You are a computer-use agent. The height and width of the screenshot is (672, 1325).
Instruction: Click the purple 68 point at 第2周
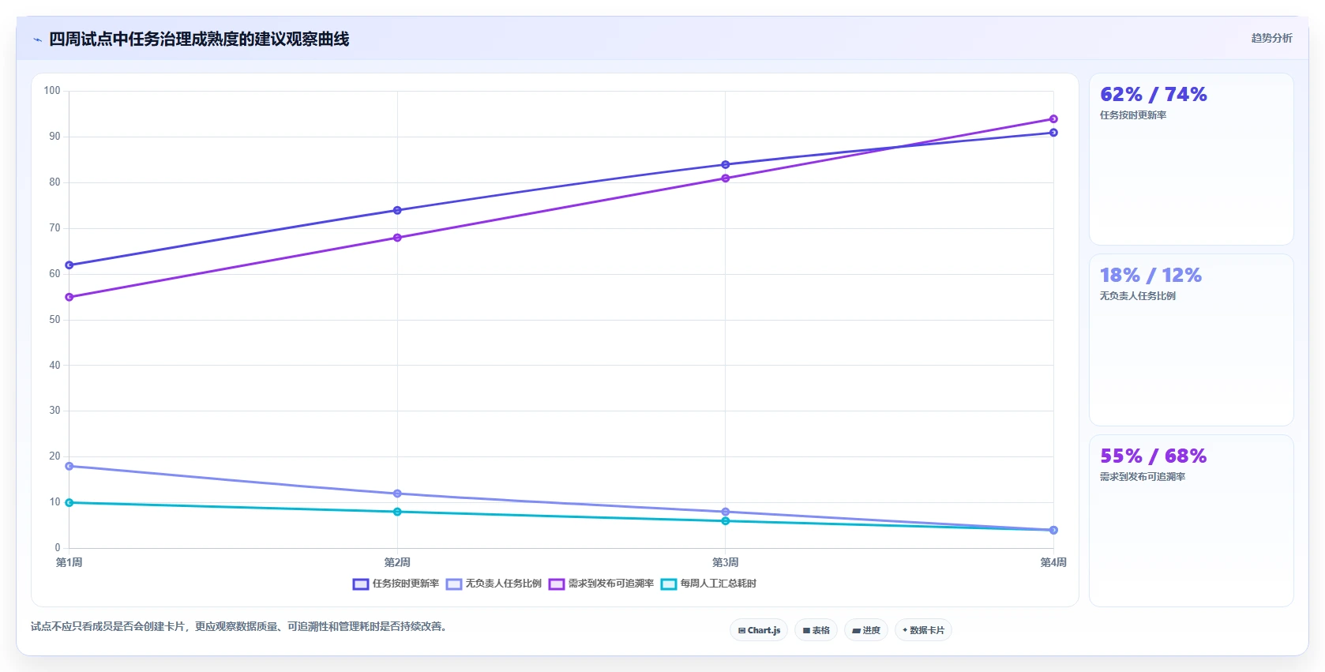pyautogui.click(x=397, y=238)
